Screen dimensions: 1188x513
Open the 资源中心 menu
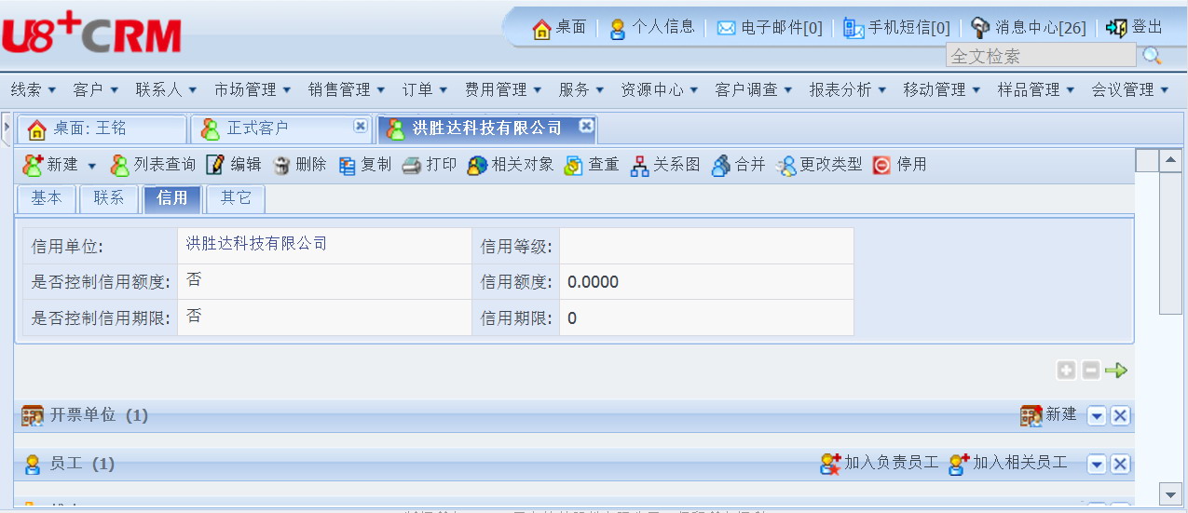(x=660, y=89)
